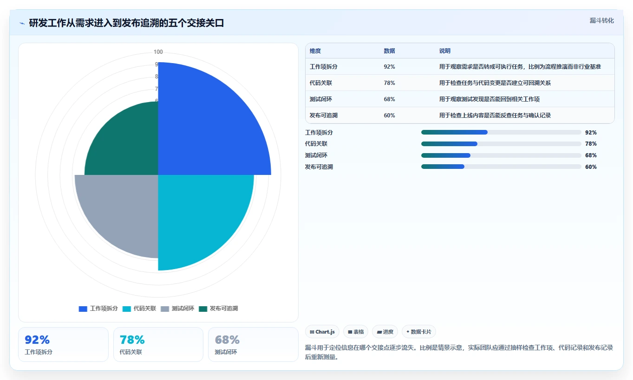Click the 60% value in the table
This screenshot has height=380, width=633.
tap(389, 116)
